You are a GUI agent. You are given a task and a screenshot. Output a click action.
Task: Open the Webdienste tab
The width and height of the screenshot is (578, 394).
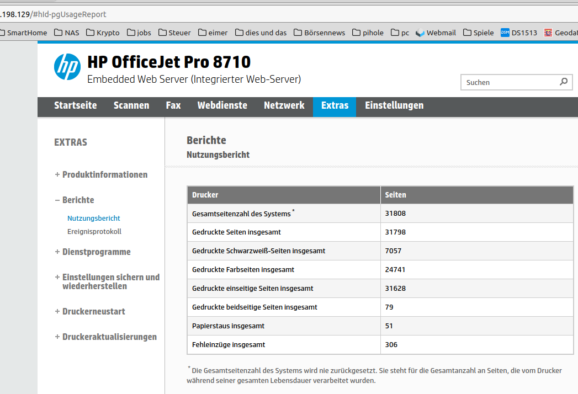222,105
